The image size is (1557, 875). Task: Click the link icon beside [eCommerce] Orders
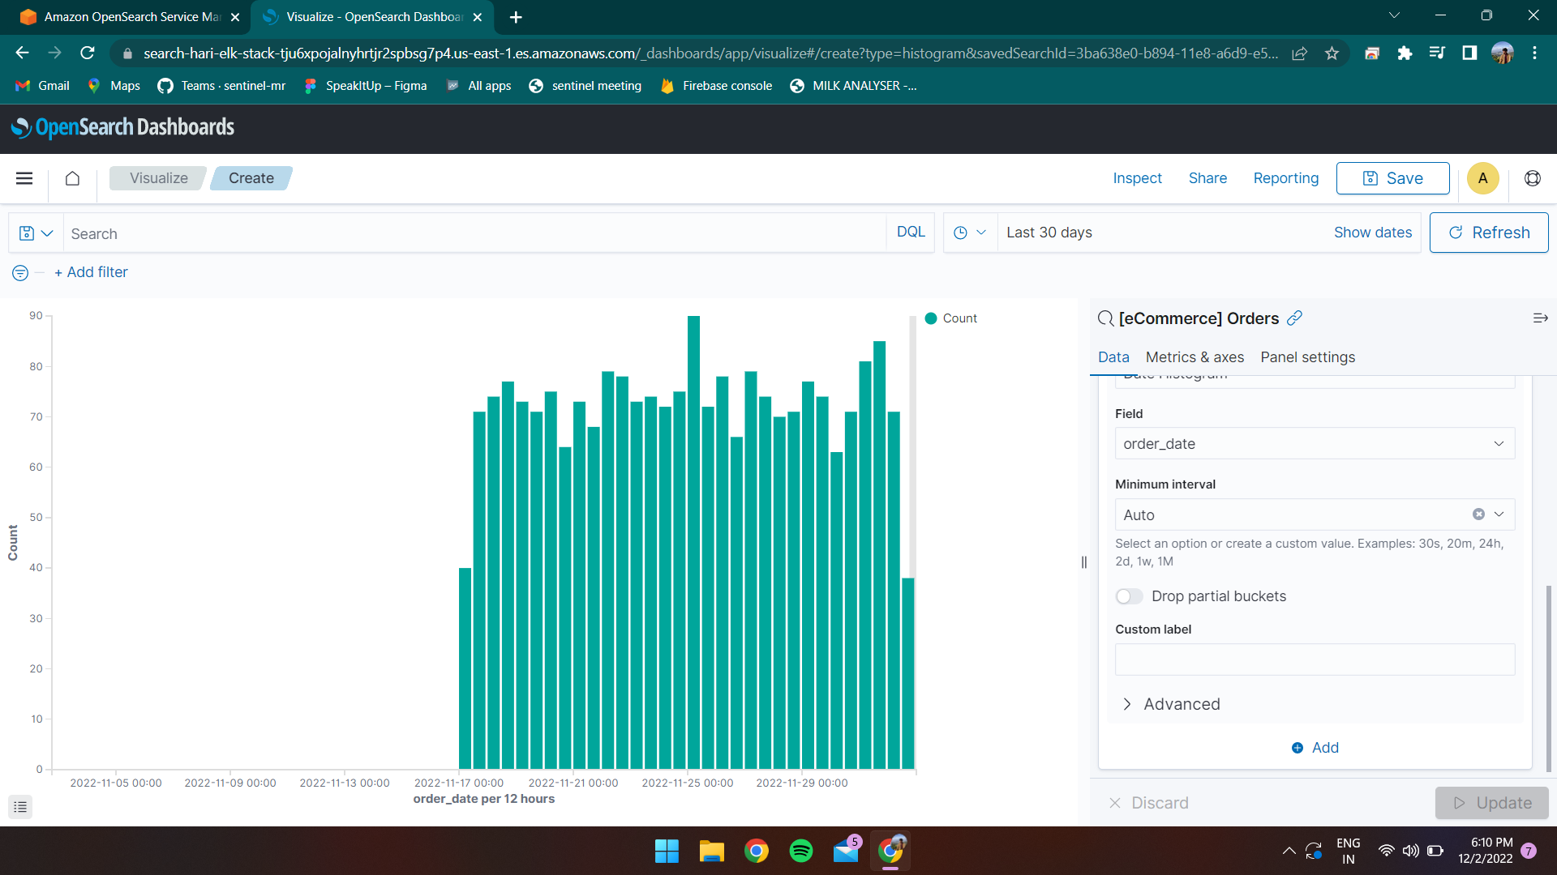click(x=1295, y=318)
